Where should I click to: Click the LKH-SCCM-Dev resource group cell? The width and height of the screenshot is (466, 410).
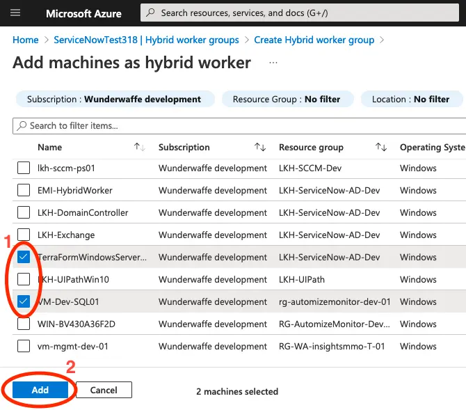pyautogui.click(x=310, y=168)
